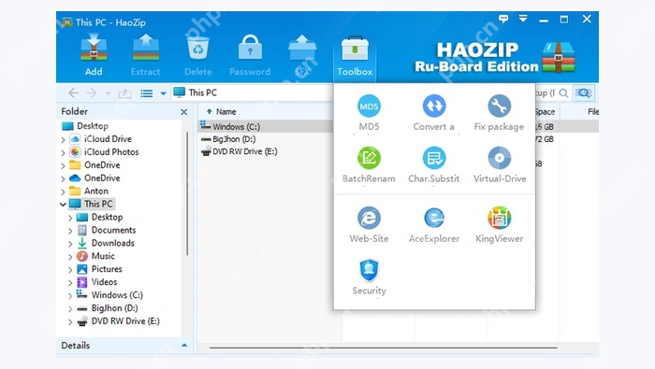
Task: Expand the Anton folder node
Action: [x=63, y=192]
